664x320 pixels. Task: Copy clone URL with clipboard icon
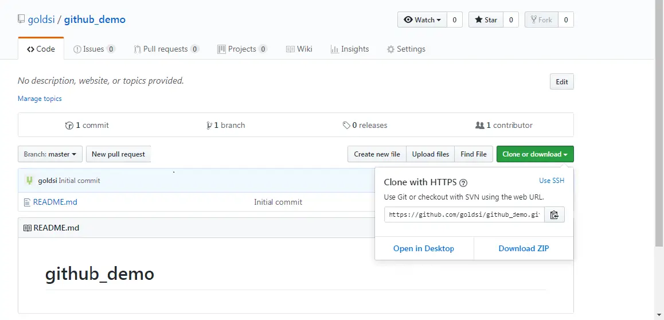click(554, 214)
